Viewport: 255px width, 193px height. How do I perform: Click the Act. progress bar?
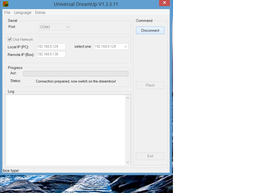(x=76, y=74)
